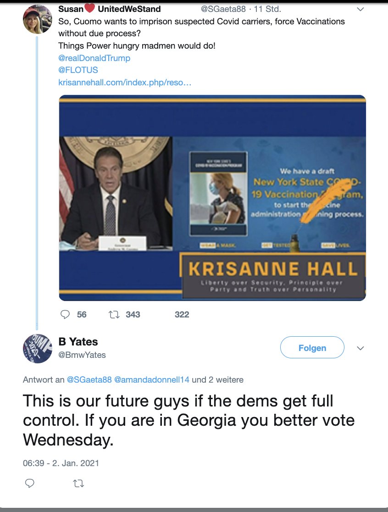Click the 06:39 - 2. Jan. 2021 timestamp
The height and width of the screenshot is (512, 388).
[61, 463]
